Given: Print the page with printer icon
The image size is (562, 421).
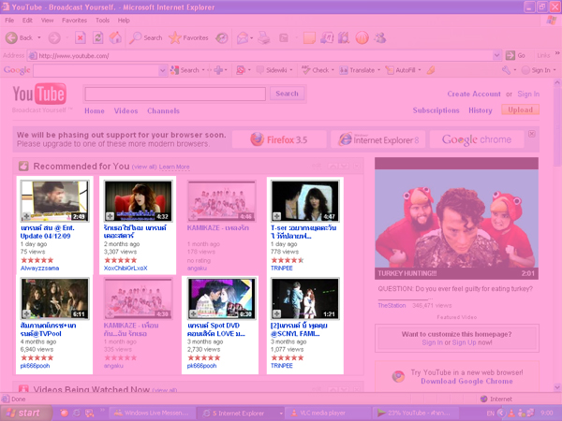Looking at the screenshot, I should click(x=264, y=38).
